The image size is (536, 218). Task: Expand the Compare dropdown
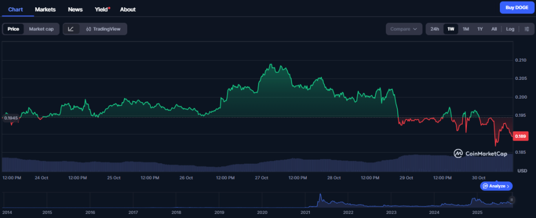point(404,29)
